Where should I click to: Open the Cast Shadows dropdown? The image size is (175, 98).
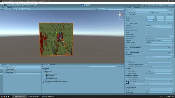[159, 63]
